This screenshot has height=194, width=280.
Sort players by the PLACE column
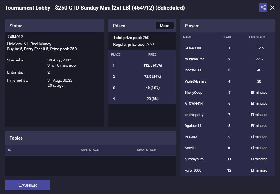pos(227,37)
